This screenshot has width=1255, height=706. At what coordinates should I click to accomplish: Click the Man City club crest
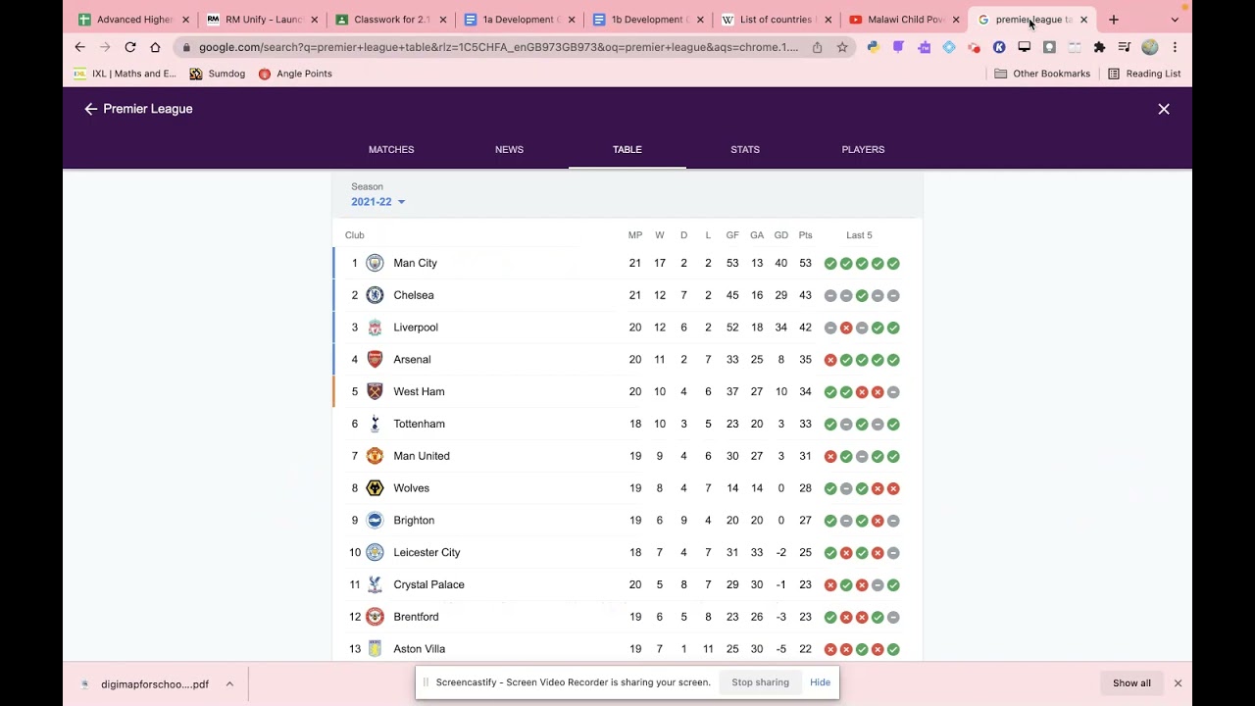coord(375,263)
